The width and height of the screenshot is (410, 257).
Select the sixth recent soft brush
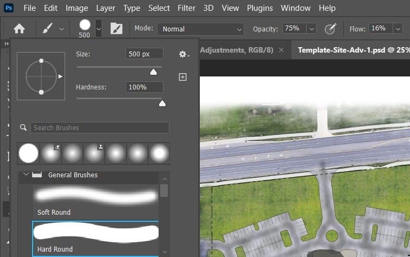pyautogui.click(x=137, y=153)
